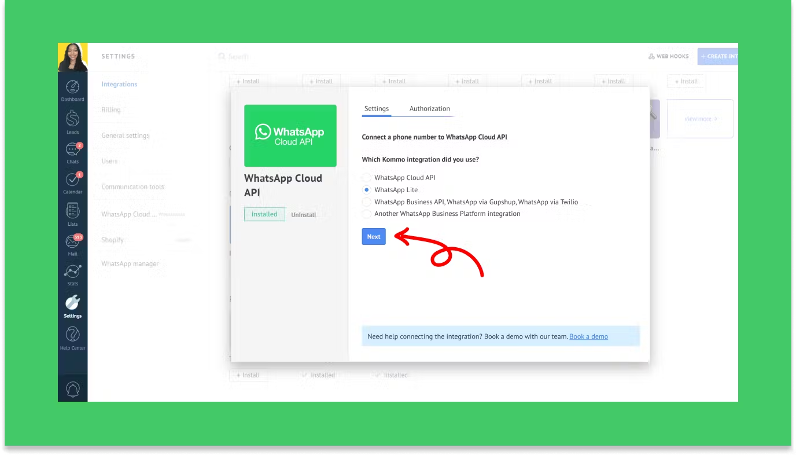Follow the Book a demo link

589,336
